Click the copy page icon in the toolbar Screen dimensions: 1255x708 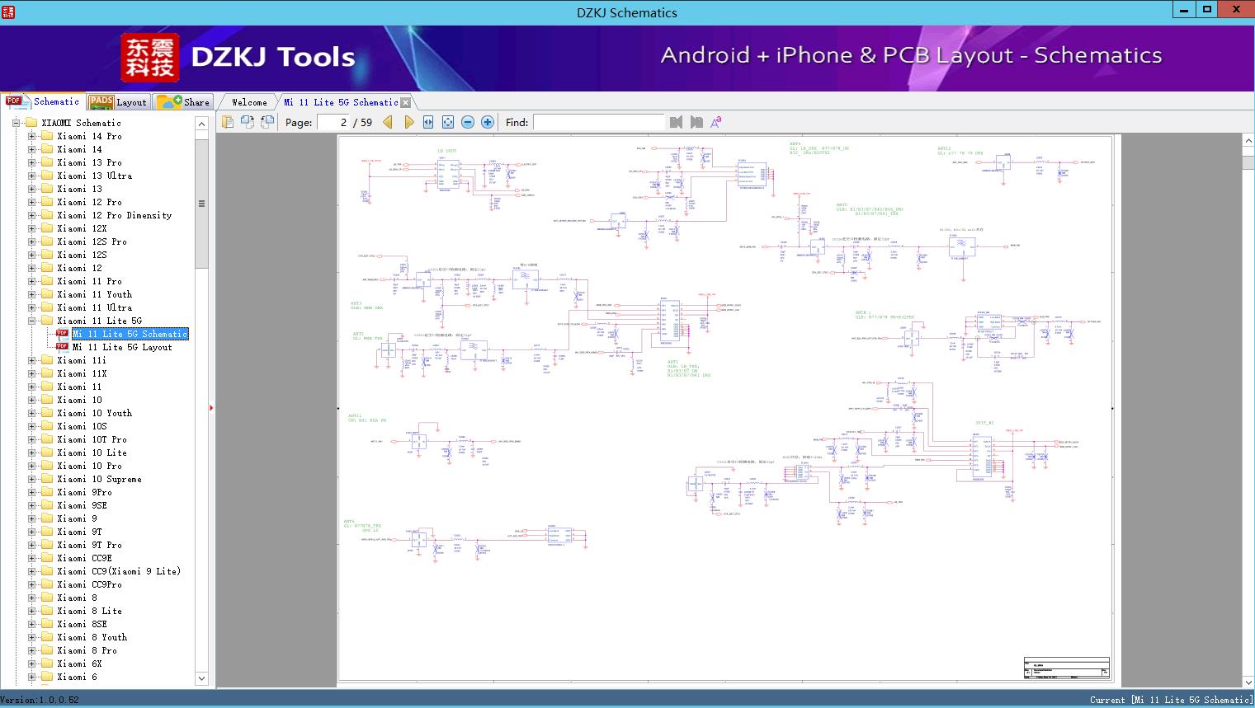coord(228,122)
